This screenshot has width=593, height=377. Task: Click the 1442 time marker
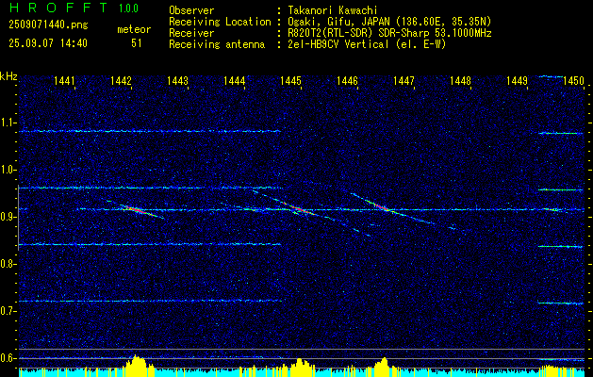tap(121, 80)
